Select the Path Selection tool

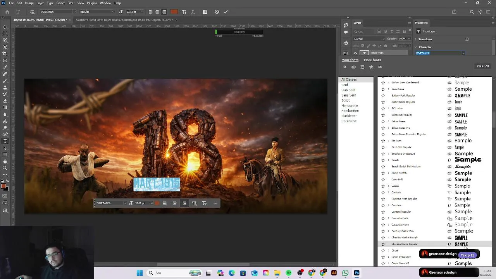pyautogui.click(x=5, y=148)
